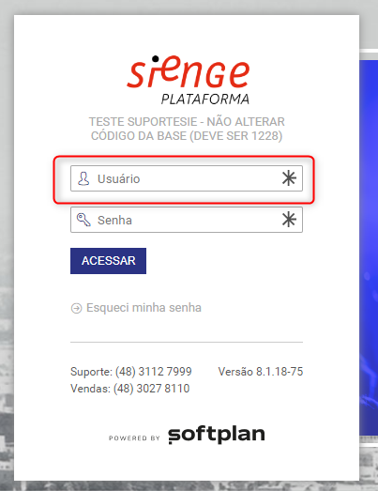This screenshot has height=491, width=378.
Task: Click the ACESSAR button
Action: [108, 261]
